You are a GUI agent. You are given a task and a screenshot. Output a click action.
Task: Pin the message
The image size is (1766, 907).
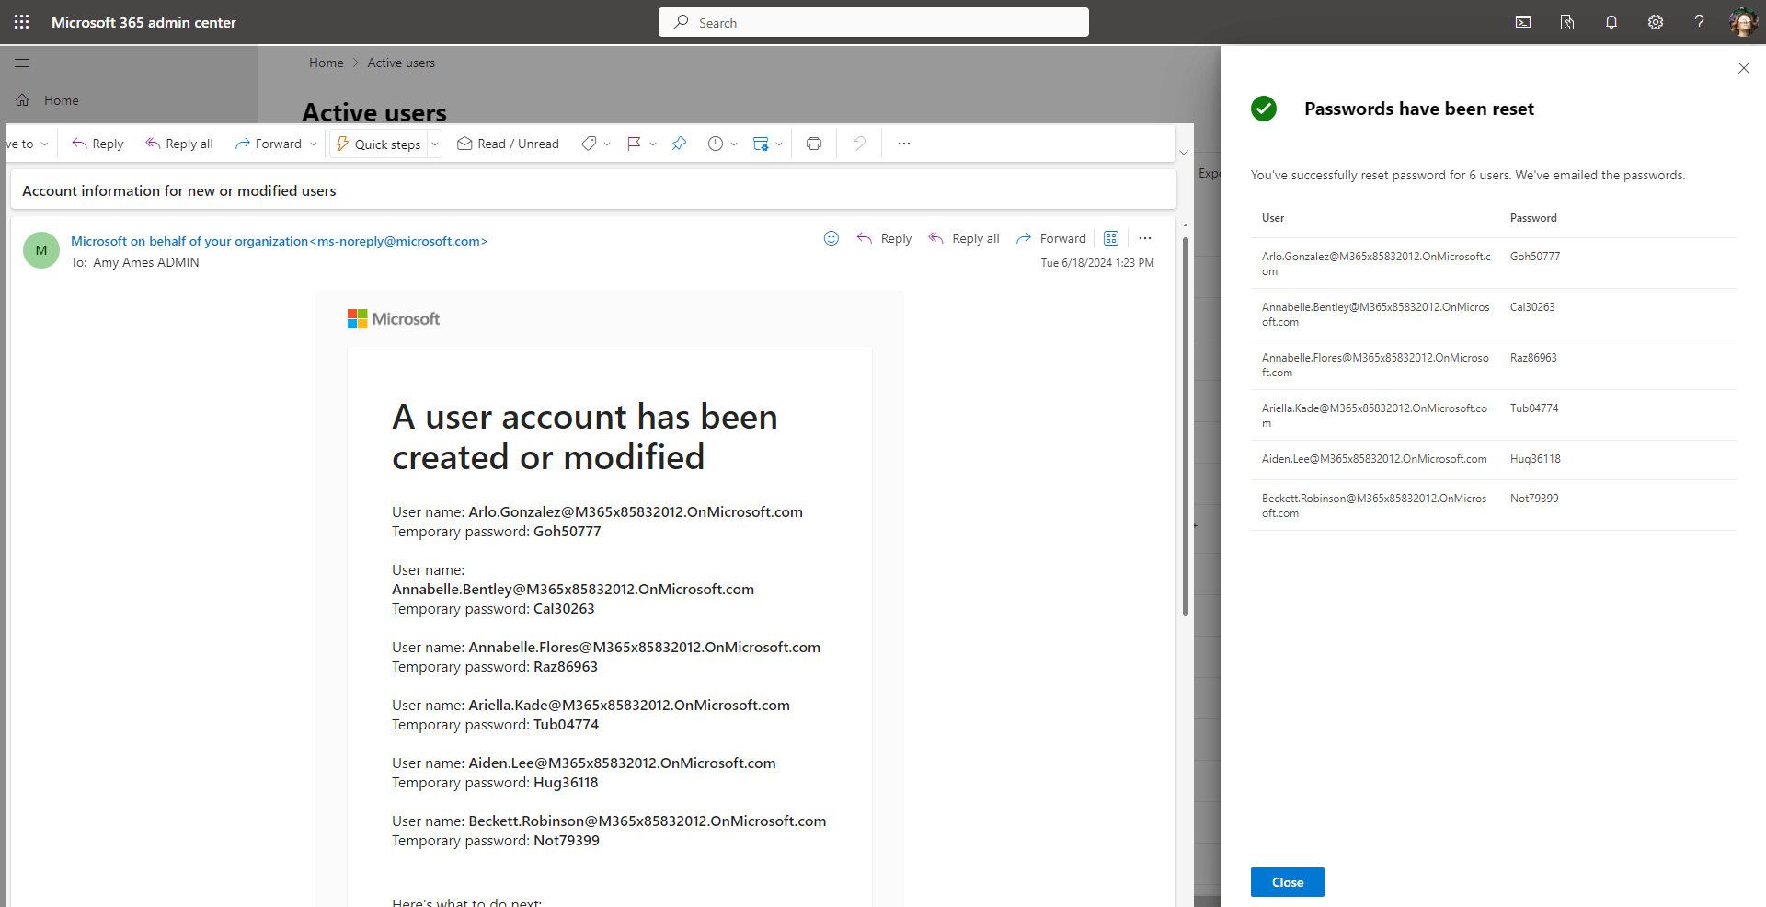tap(679, 144)
